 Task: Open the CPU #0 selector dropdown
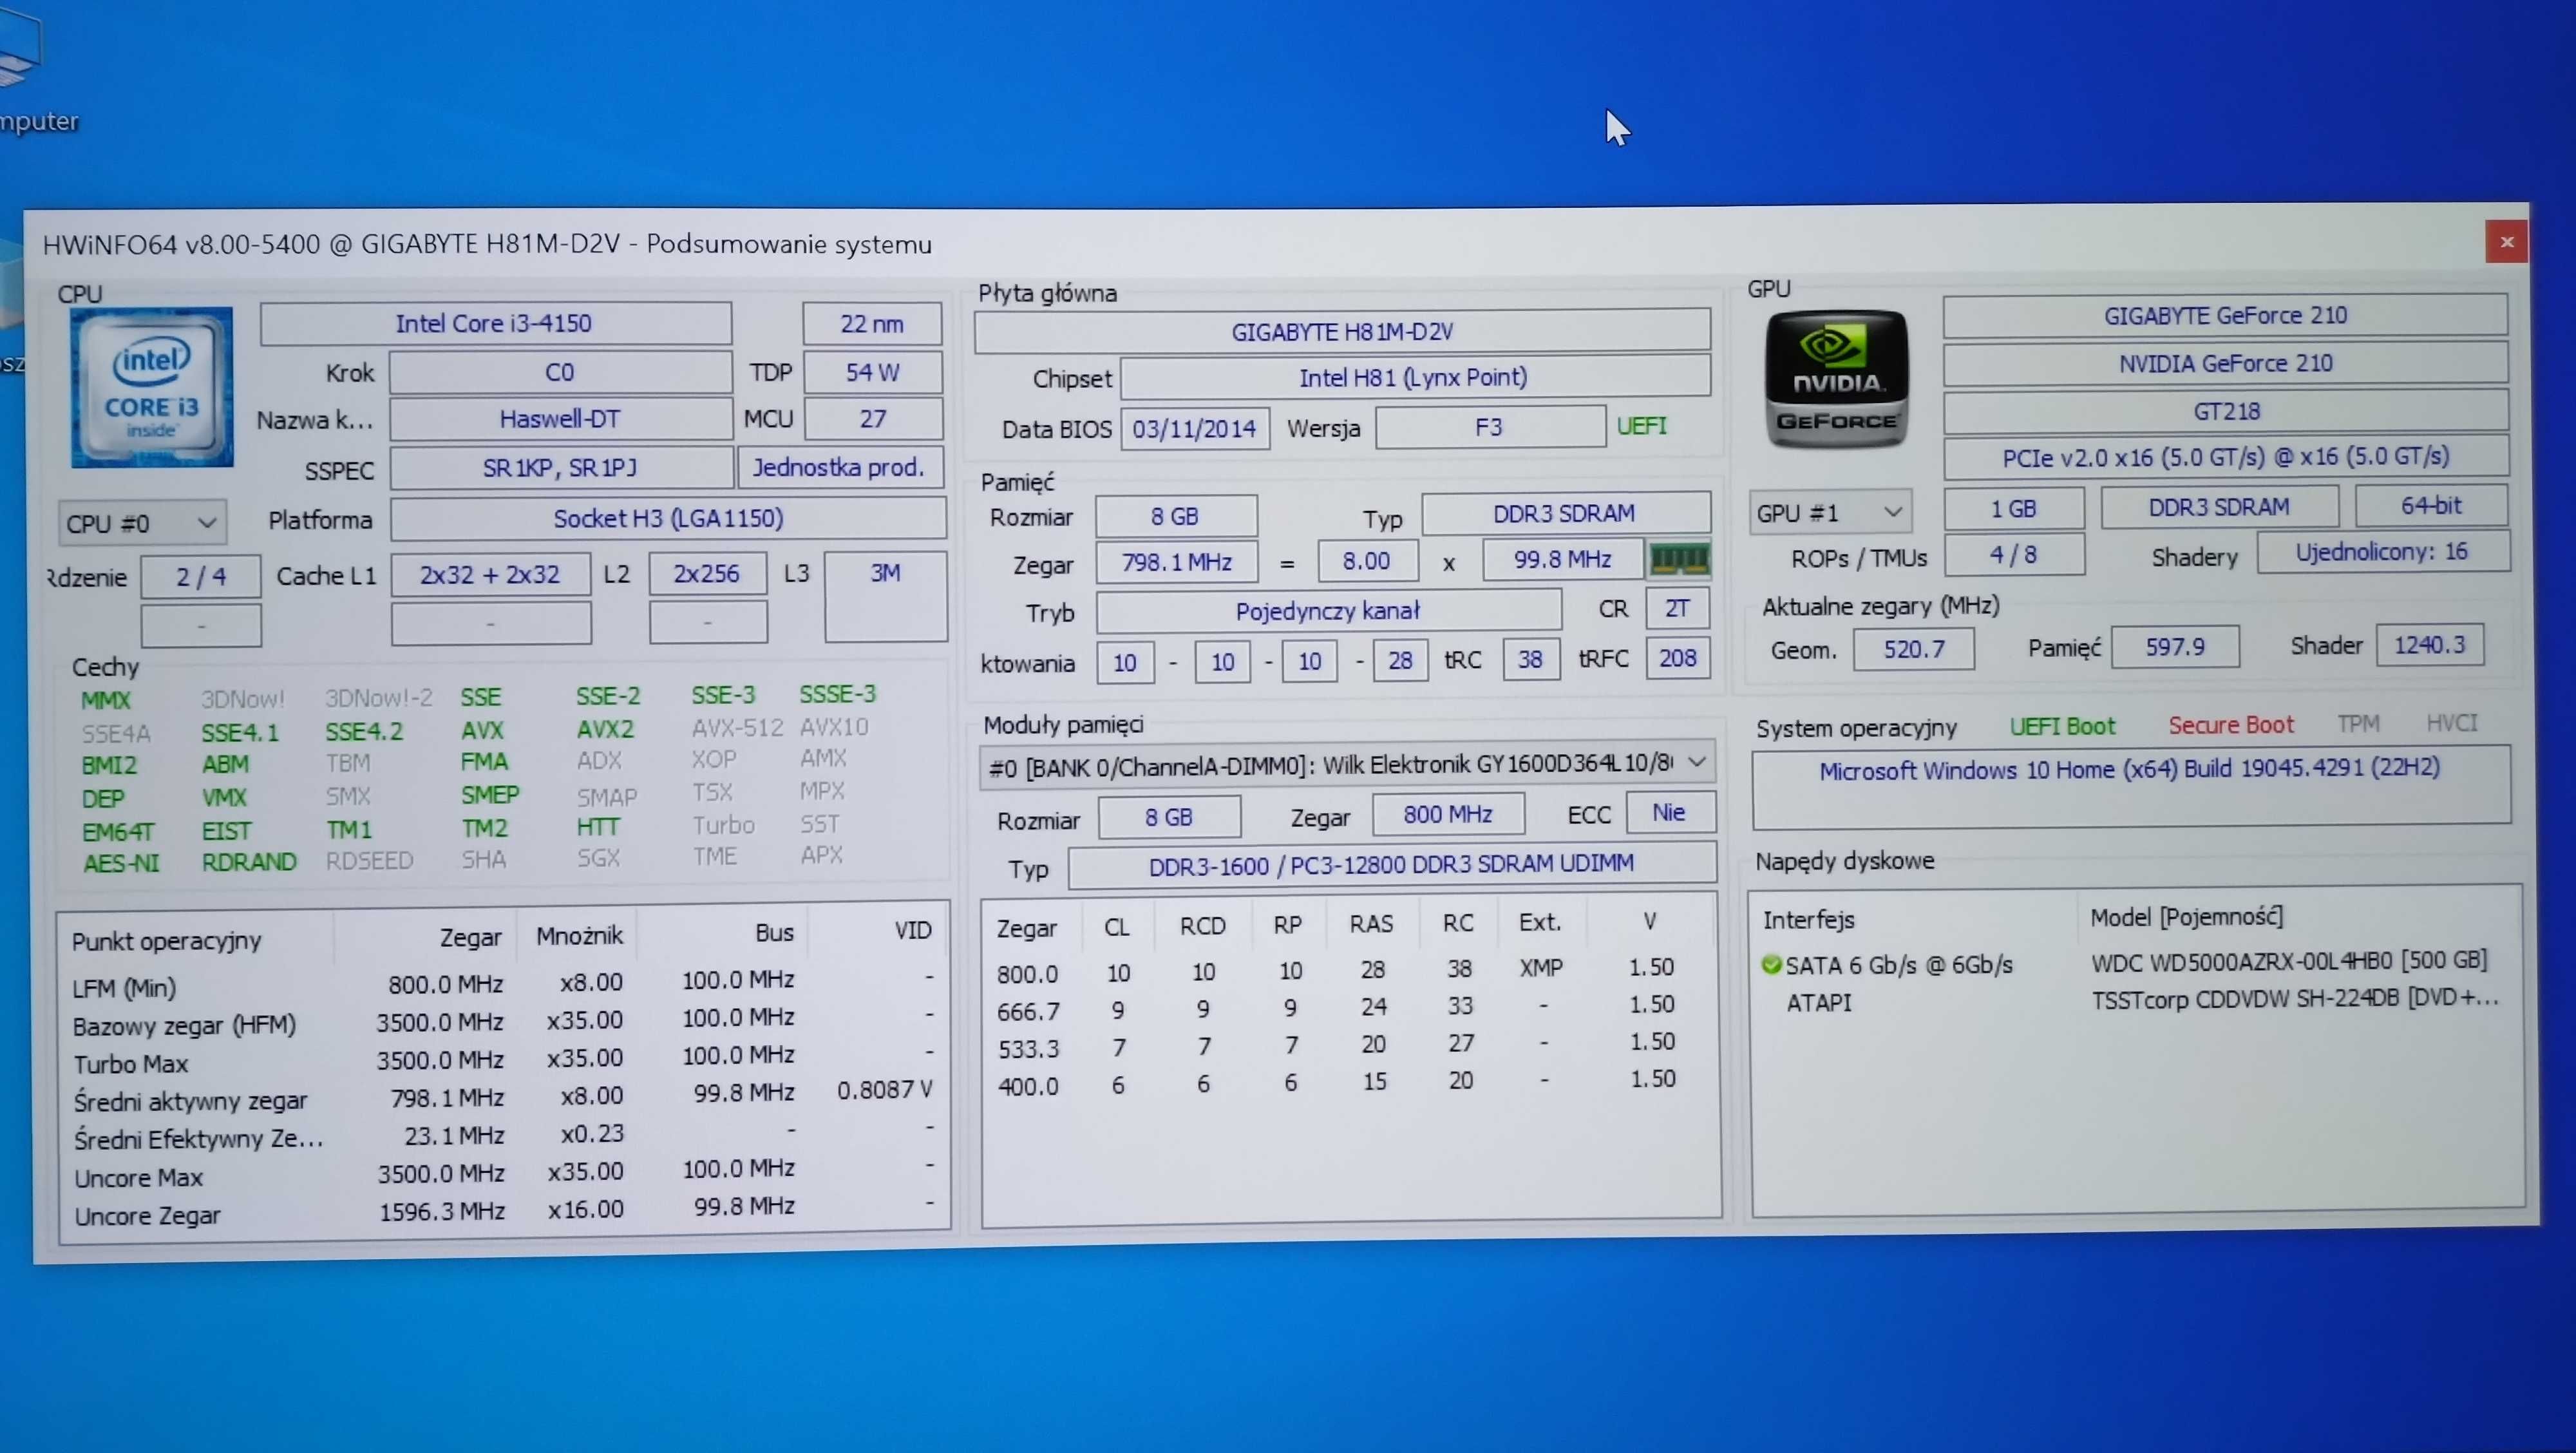tap(142, 523)
